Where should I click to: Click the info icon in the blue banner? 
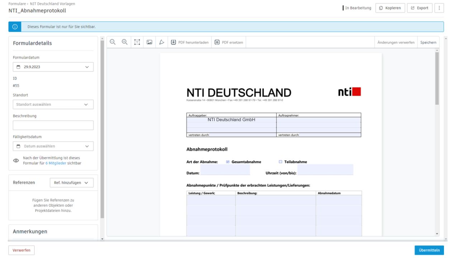click(x=15, y=27)
